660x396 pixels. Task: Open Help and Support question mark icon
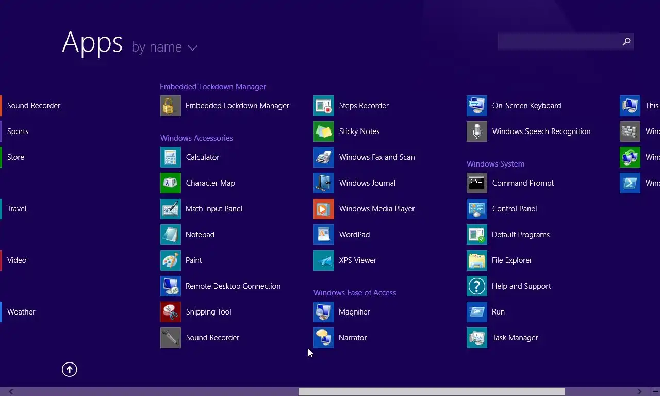[477, 286]
